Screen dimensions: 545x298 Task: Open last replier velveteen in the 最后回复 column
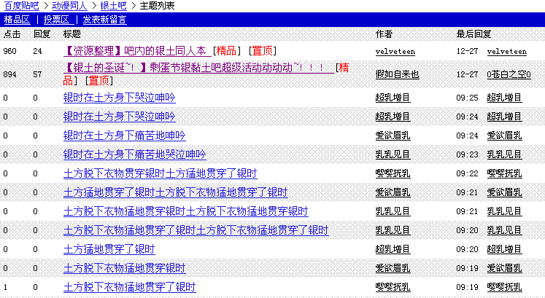click(507, 52)
